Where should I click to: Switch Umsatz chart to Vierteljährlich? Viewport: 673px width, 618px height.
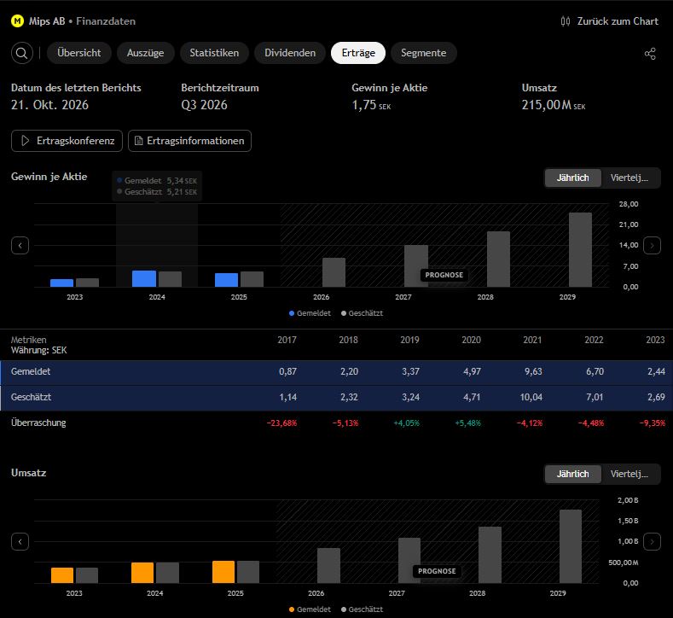tap(629, 474)
